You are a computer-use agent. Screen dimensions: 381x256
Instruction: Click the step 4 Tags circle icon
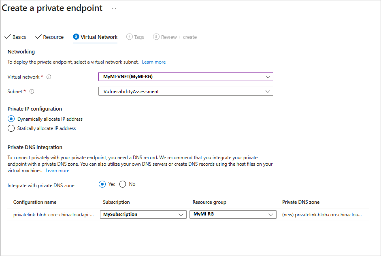(x=130, y=37)
